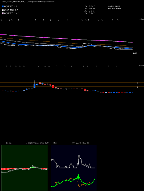This screenshot has width=144, height=191.
Task: Select the 'DOW PT: 3.11' legend label
Action: pyautogui.click(x=11, y=13)
